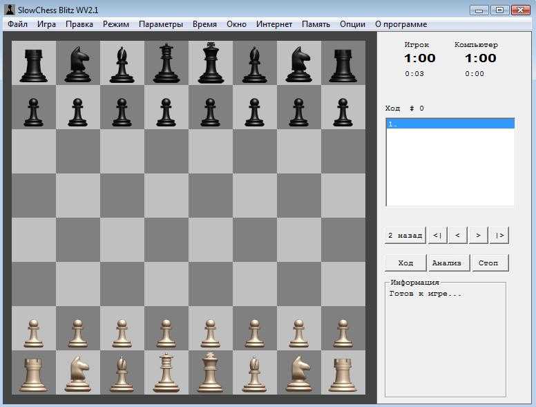This screenshot has width=536, height=407.
Task: Jump to the first move with '<|'
Action: [437, 236]
